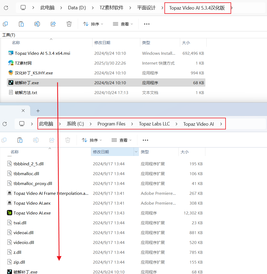Click the Share icon in the lower window toolbar
This screenshot has height=274, width=267.
[x=52, y=140]
